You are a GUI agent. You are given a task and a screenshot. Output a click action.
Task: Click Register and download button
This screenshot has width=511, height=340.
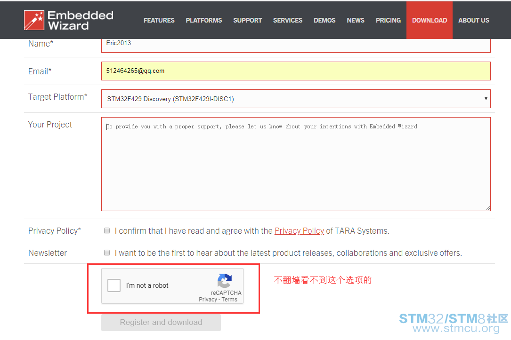[x=161, y=323]
